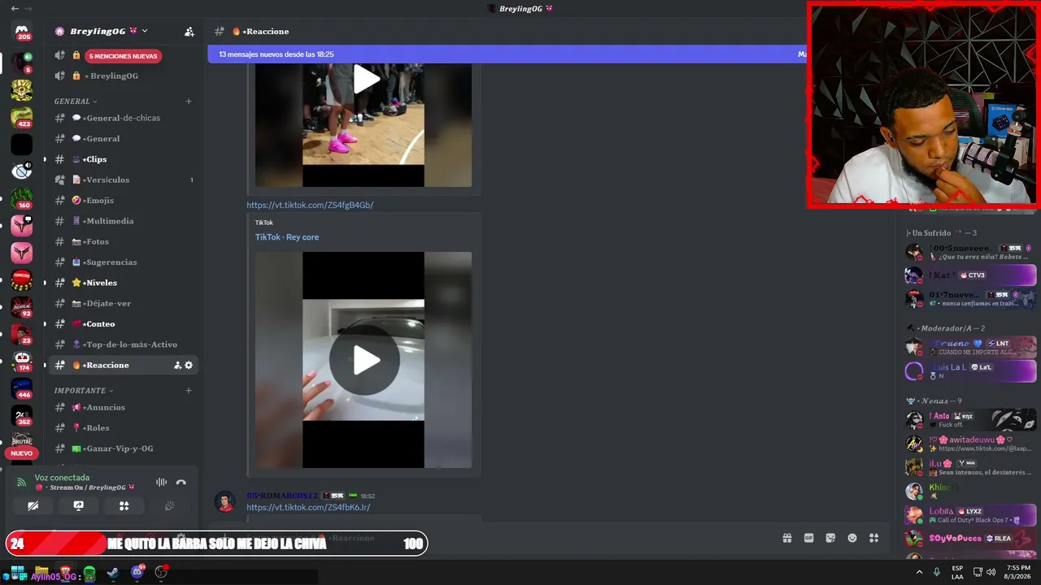Open the server with 446 badge
Screen dimensions: 1041x585
pyautogui.click(x=22, y=388)
